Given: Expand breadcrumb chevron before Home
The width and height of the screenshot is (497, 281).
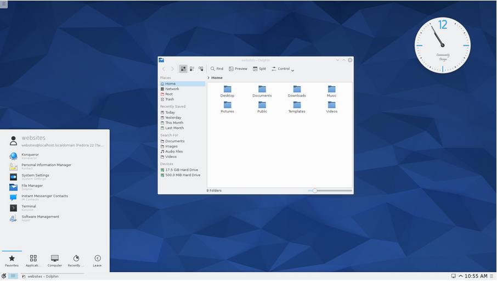Looking at the screenshot, I should 208,78.
